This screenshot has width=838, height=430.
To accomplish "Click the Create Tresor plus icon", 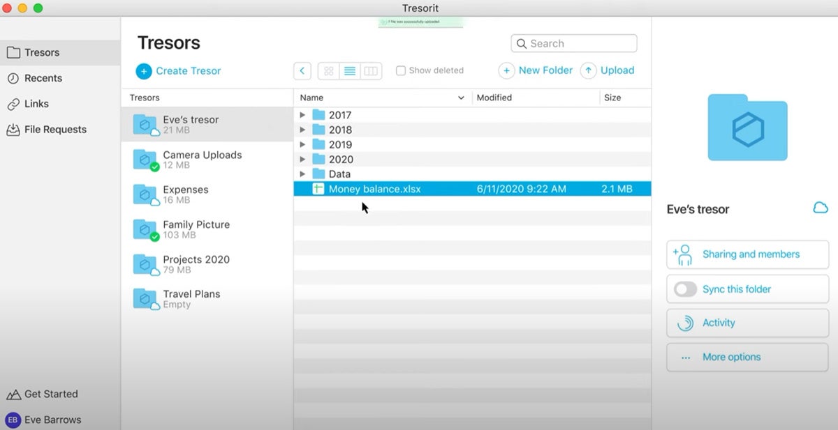I will [144, 71].
